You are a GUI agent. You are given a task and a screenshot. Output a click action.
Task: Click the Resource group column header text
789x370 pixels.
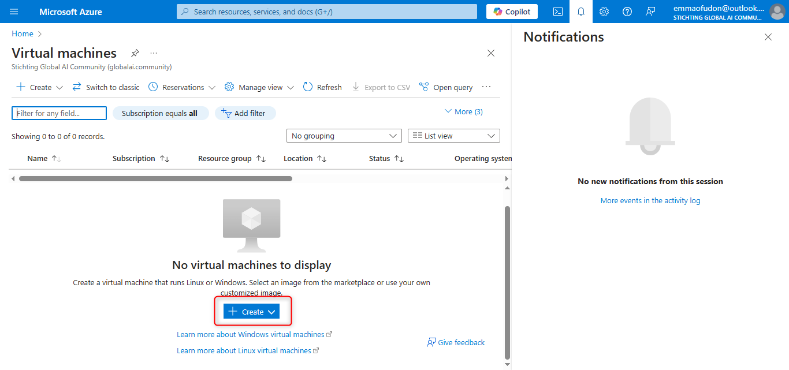point(225,159)
